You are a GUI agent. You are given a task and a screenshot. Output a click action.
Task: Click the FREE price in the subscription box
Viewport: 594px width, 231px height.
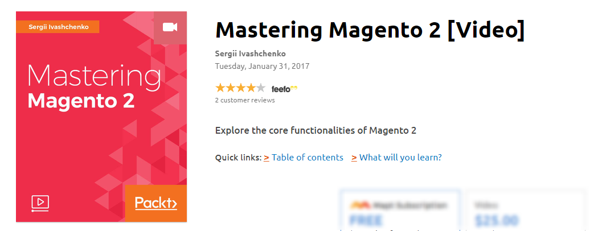pyautogui.click(x=366, y=220)
